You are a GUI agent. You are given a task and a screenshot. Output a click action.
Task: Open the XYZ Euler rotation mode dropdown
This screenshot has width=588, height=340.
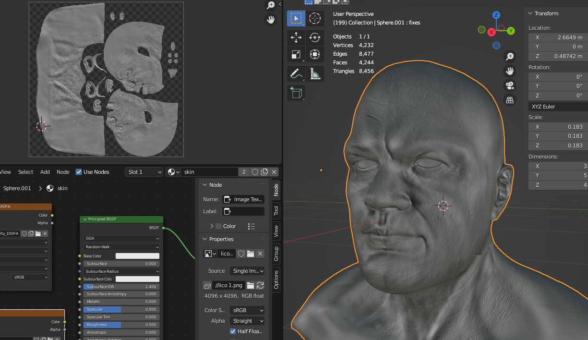(558, 107)
